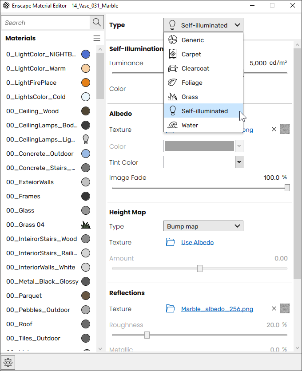Click the Generic material type icon
The image size is (302, 371).
tap(173, 40)
